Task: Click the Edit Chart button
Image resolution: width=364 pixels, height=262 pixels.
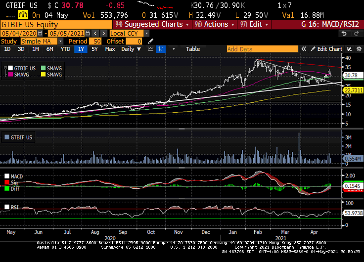Action: [x=326, y=49]
